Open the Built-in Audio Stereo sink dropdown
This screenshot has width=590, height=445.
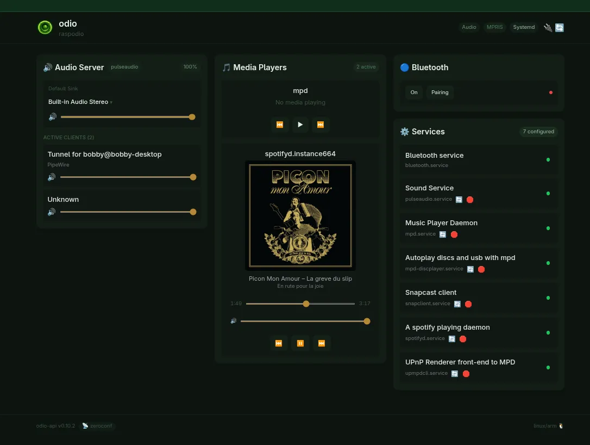tap(80, 101)
